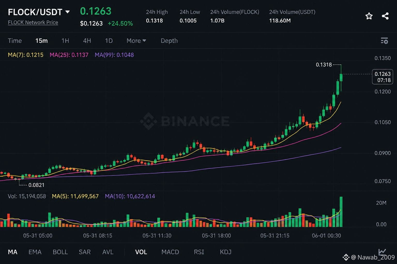Toggle the VOL sub-indicator
This screenshot has height=264, width=397.
pos(141,252)
